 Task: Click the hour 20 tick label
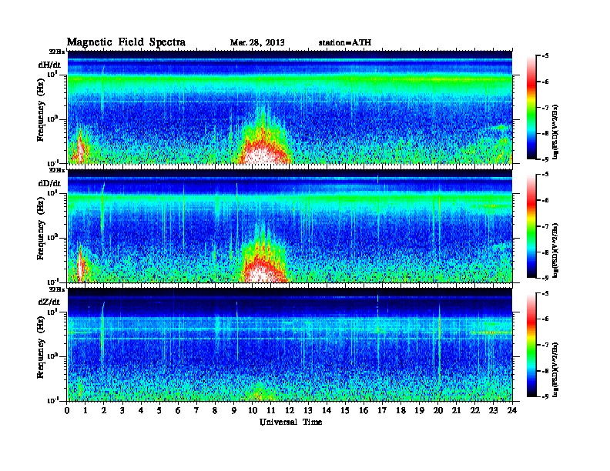(438, 410)
